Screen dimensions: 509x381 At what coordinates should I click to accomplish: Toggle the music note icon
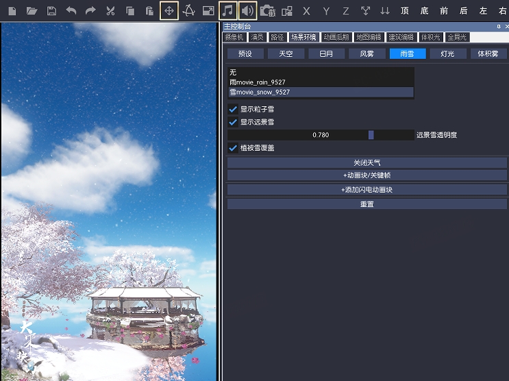pos(228,11)
